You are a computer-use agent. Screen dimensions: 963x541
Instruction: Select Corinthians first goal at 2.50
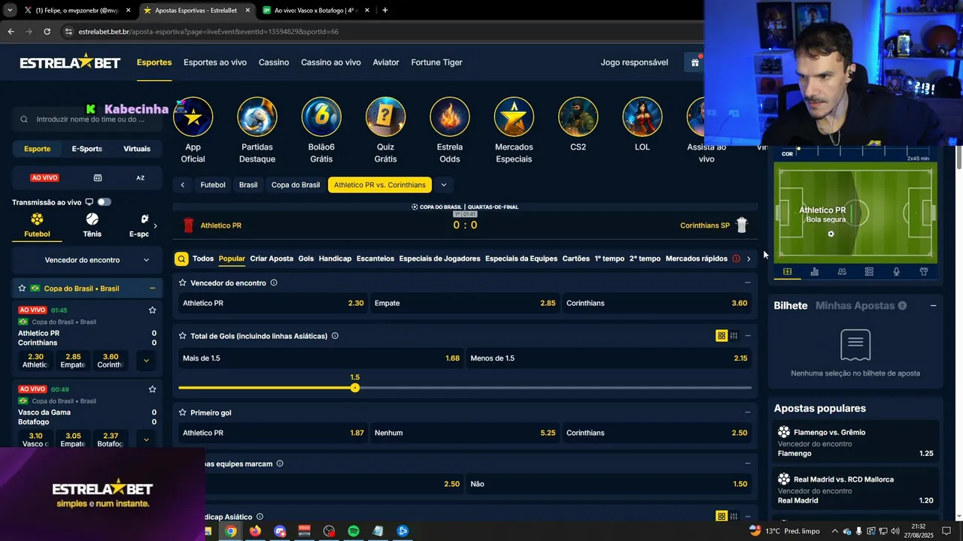click(657, 433)
